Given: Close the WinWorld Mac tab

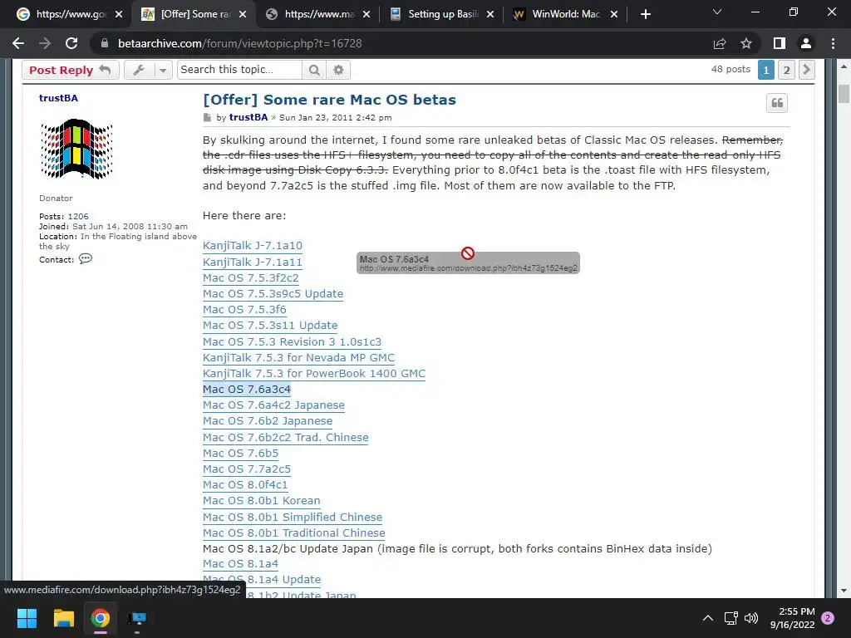Looking at the screenshot, I should tap(614, 14).
